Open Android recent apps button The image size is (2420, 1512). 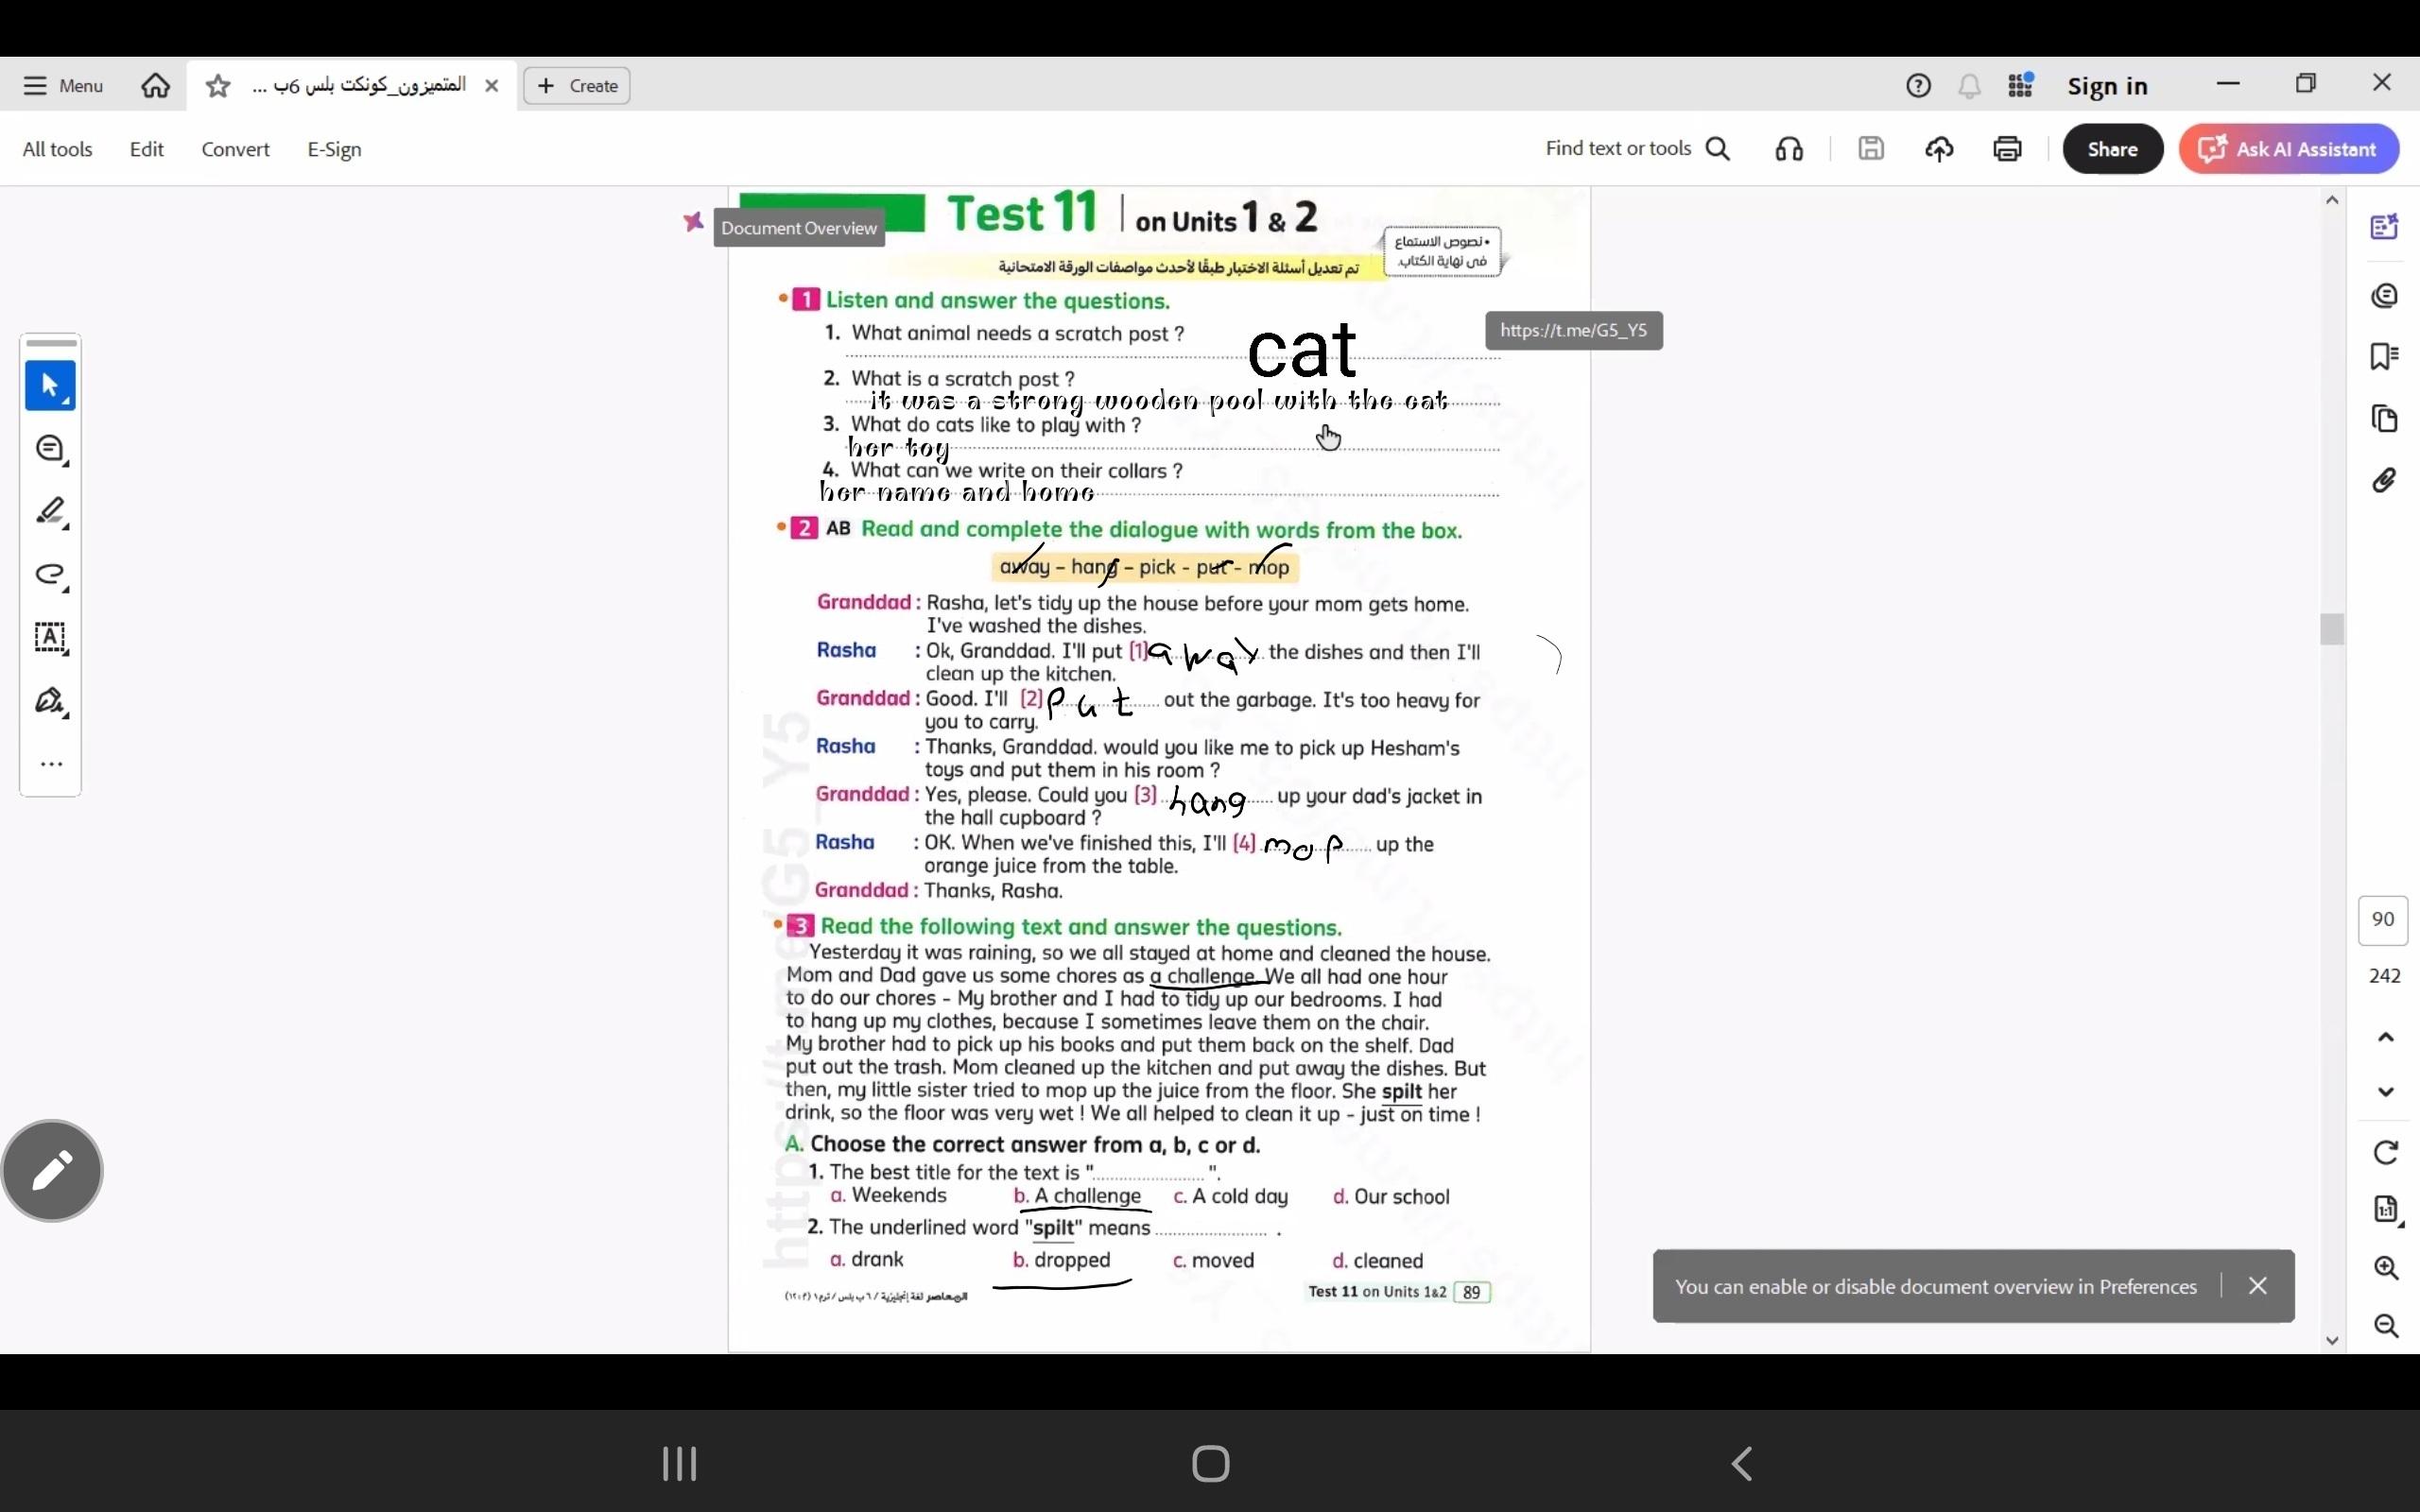click(680, 1464)
